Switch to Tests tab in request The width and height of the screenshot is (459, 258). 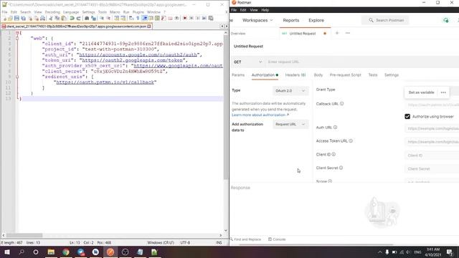coord(373,75)
